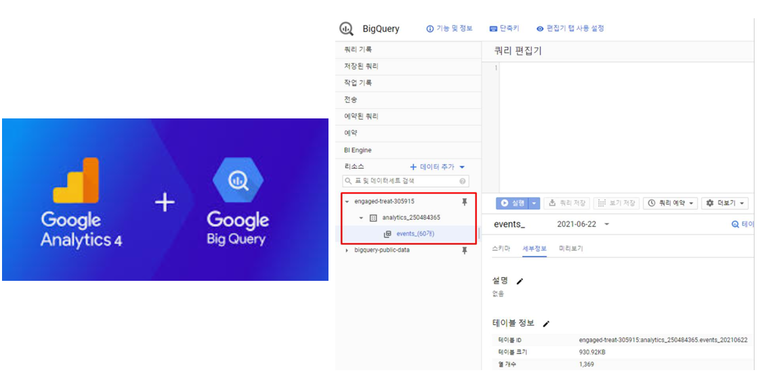Click the events_ table icon

point(387,234)
